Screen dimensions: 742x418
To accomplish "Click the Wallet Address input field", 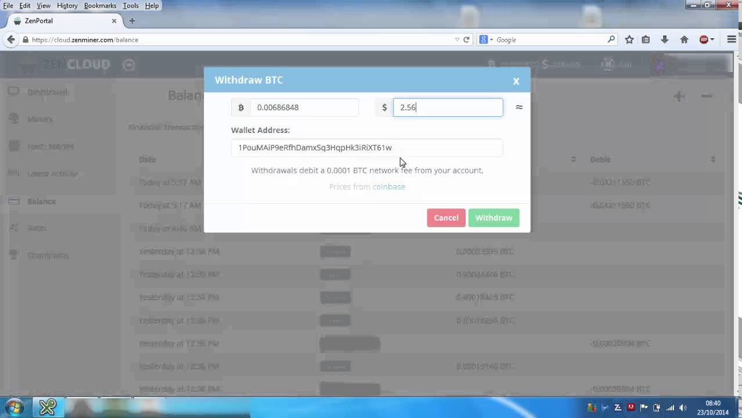I will click(367, 147).
